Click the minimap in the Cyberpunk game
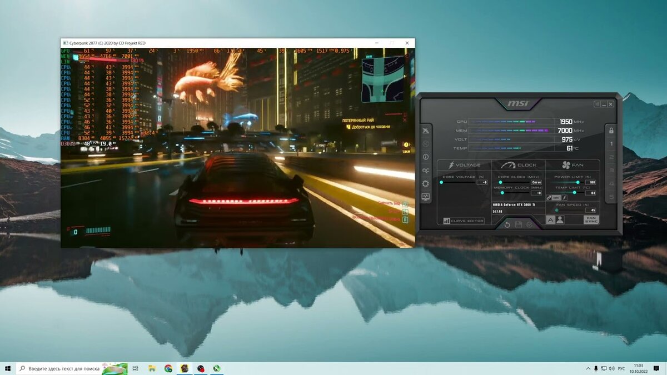 click(x=382, y=80)
